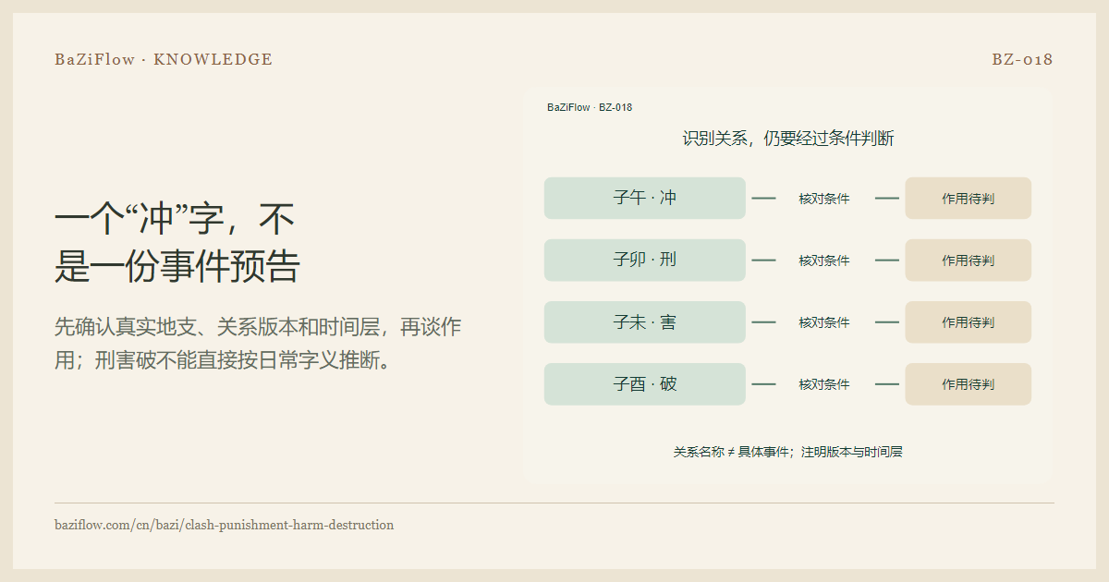Image resolution: width=1109 pixels, height=582 pixels.
Task: Select the '子午 · 冲' box
Action: tap(645, 198)
